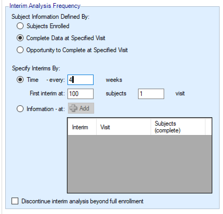Click the Interim Analysis Frequency group title
This screenshot has height=214, width=223.
point(45,5)
